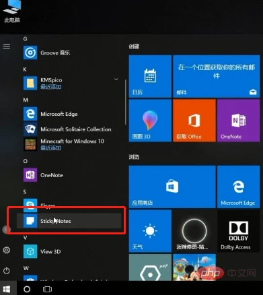The image size is (263, 295).
Task: Open Settings gear in Start sidebar
Action: pos(7,250)
